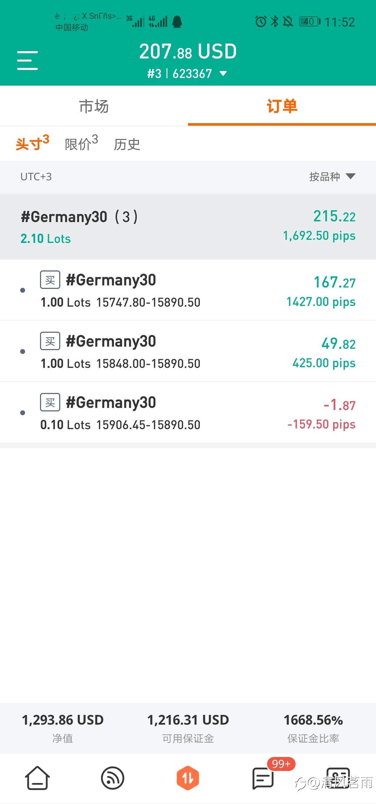
Task: Select the 头寸 positions sub-tab
Action: [x=32, y=144]
